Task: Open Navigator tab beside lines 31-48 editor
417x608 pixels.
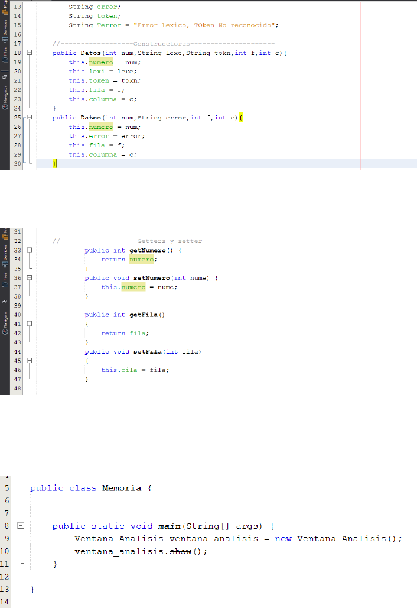Action: (5, 322)
